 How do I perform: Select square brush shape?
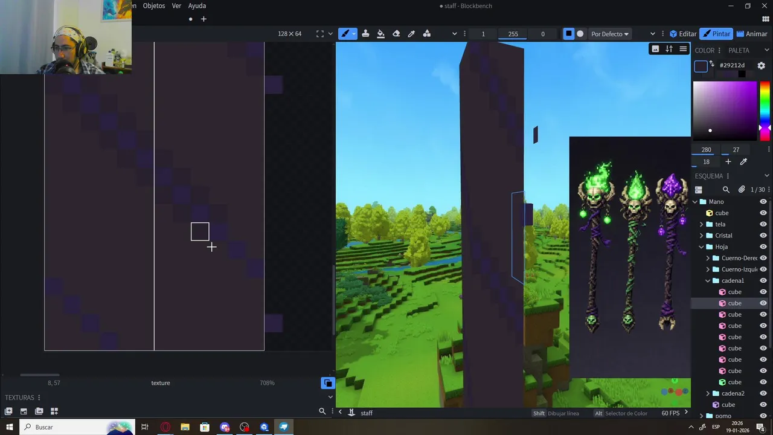(x=568, y=34)
